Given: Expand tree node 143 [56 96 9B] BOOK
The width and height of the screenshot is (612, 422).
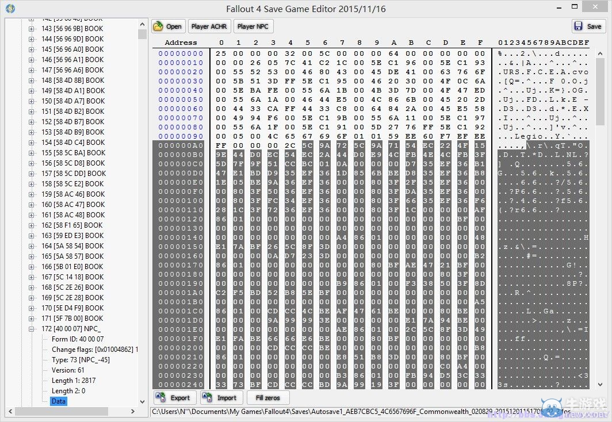Looking at the screenshot, I should (31, 29).
